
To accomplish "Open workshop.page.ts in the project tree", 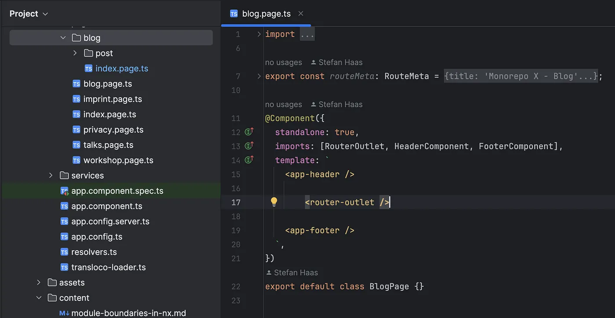I will pos(118,160).
